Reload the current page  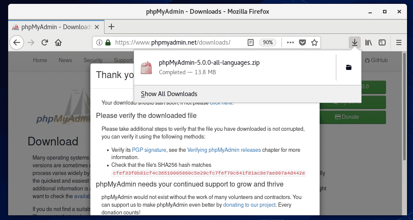[45, 42]
